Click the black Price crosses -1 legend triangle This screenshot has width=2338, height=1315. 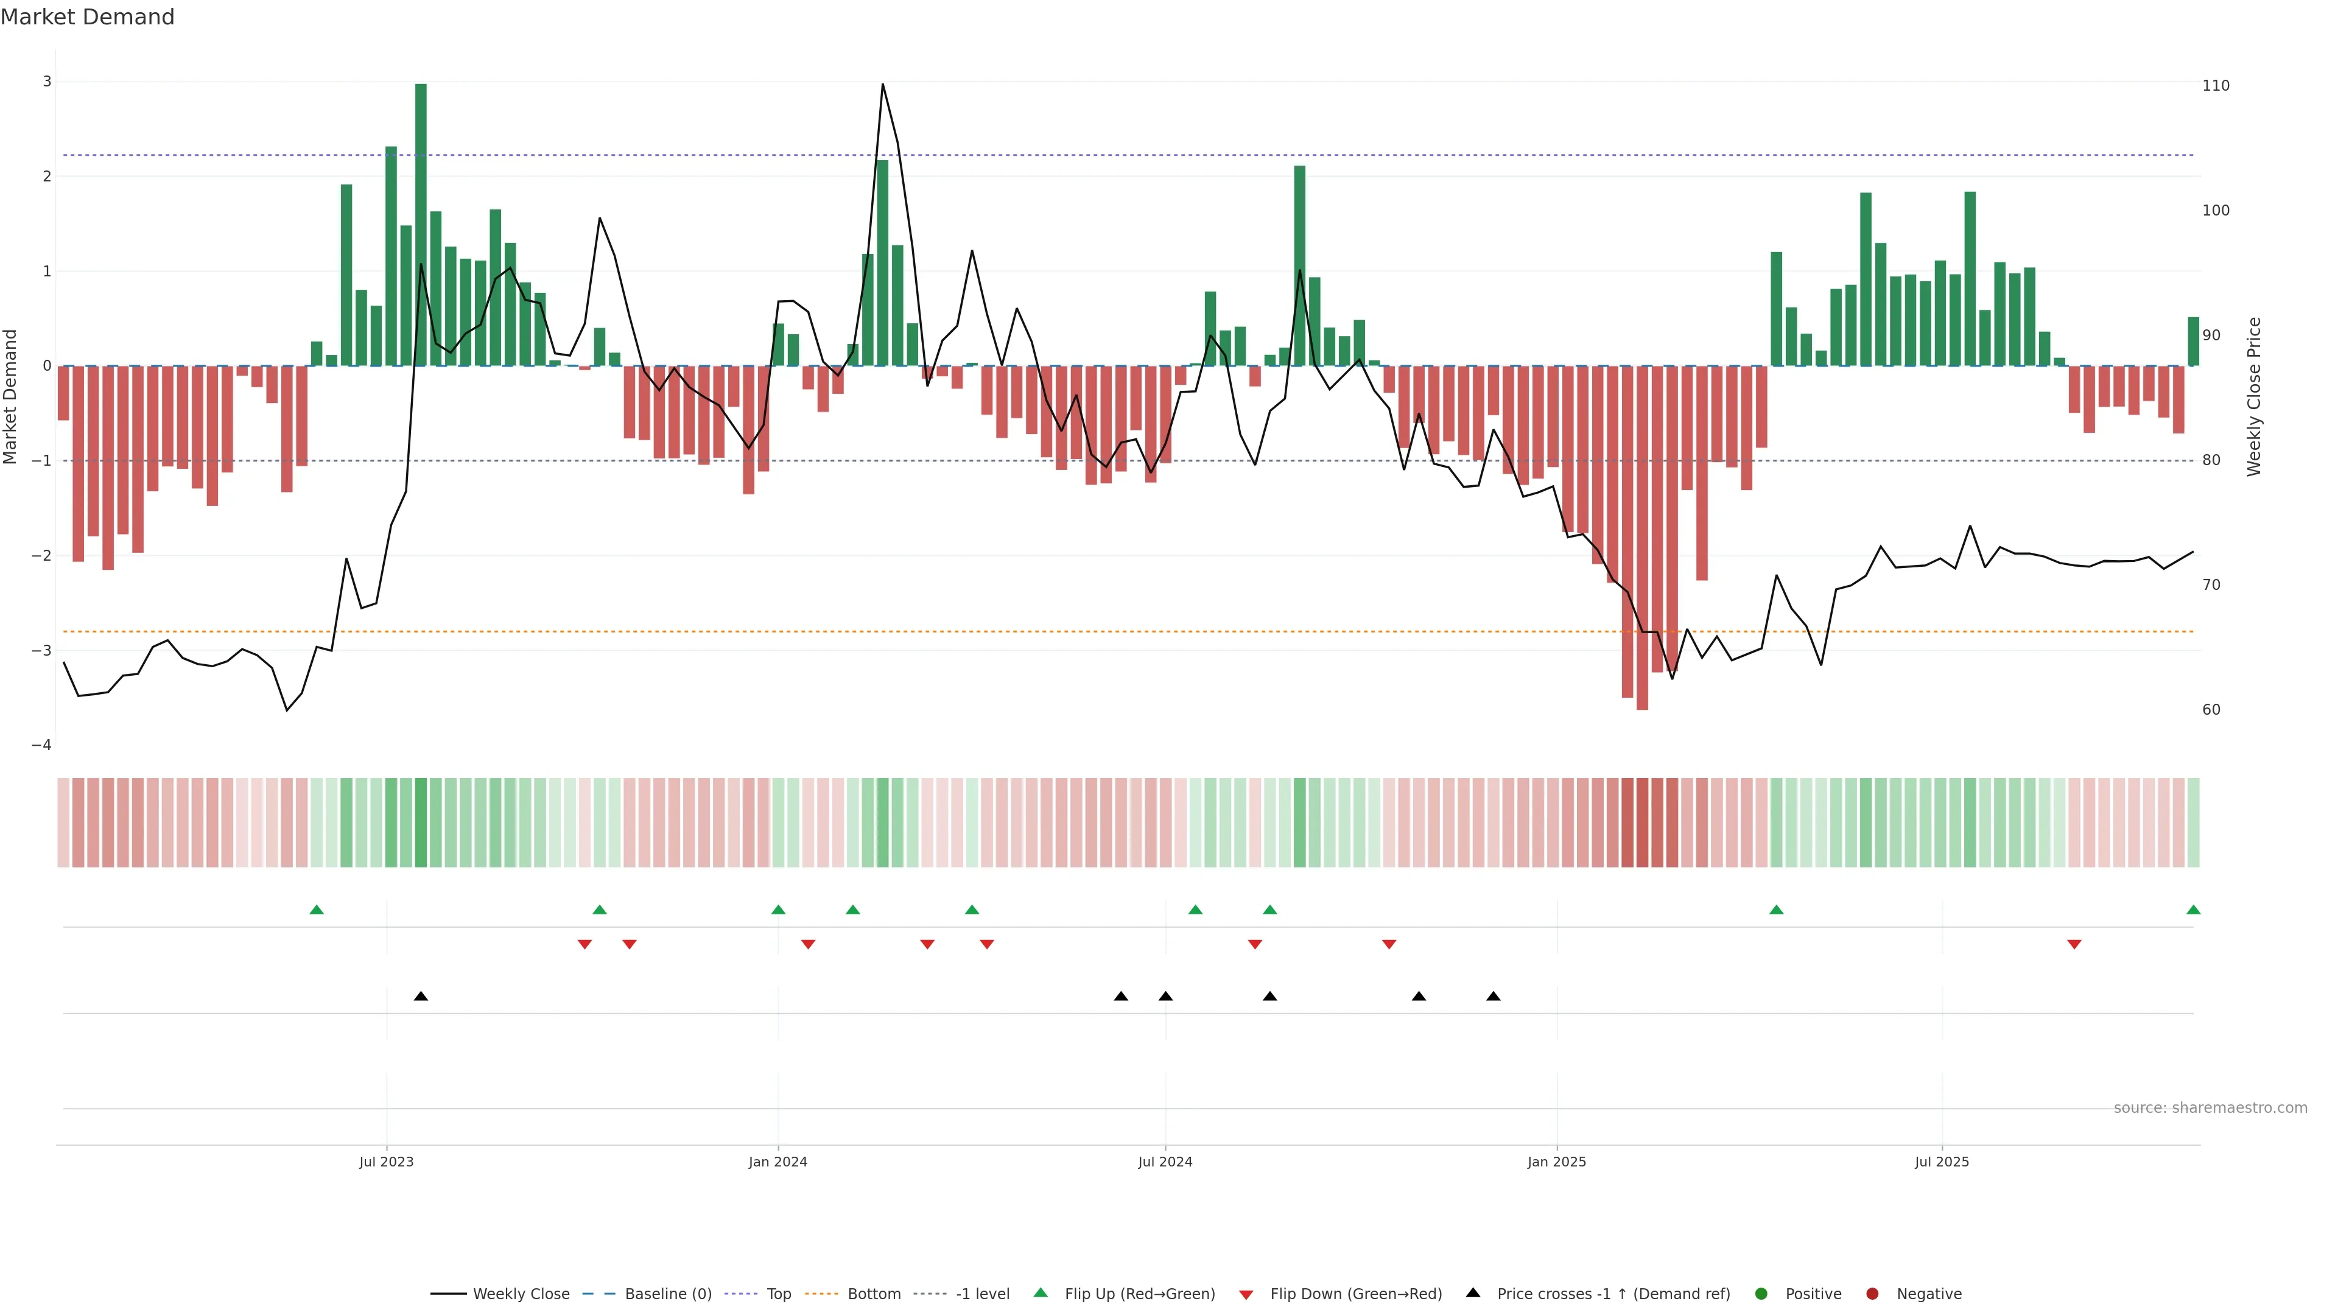pos(1473,1292)
